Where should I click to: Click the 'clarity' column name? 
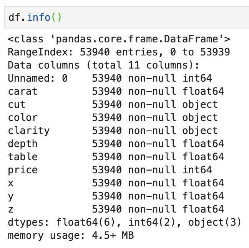tap(29, 131)
